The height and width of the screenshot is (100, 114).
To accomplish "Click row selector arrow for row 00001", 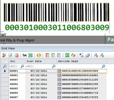I will [x=5, y=71].
